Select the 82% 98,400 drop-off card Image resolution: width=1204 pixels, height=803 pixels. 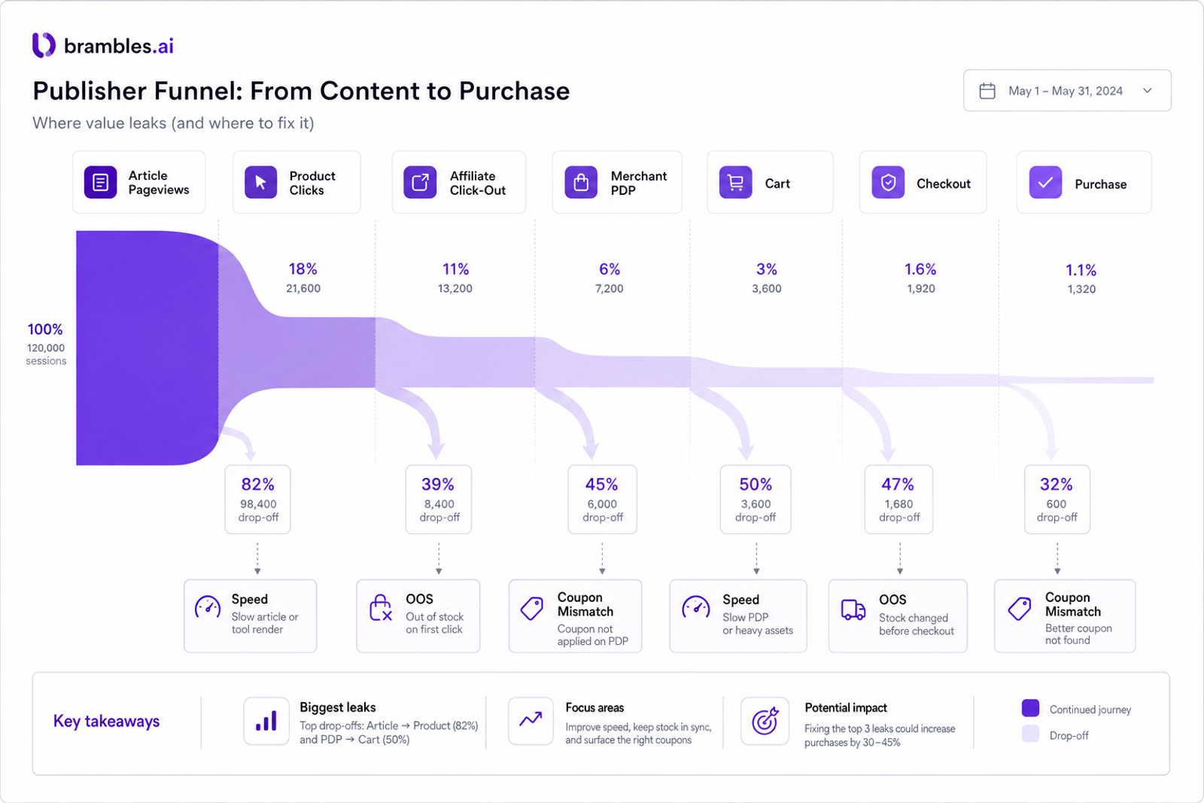tap(257, 500)
